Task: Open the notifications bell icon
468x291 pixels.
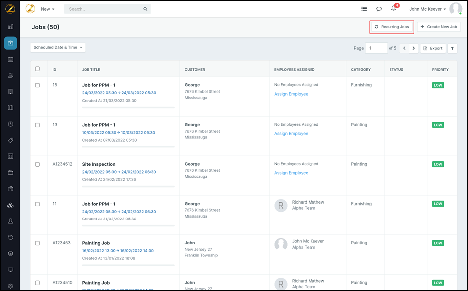Action: (x=393, y=9)
